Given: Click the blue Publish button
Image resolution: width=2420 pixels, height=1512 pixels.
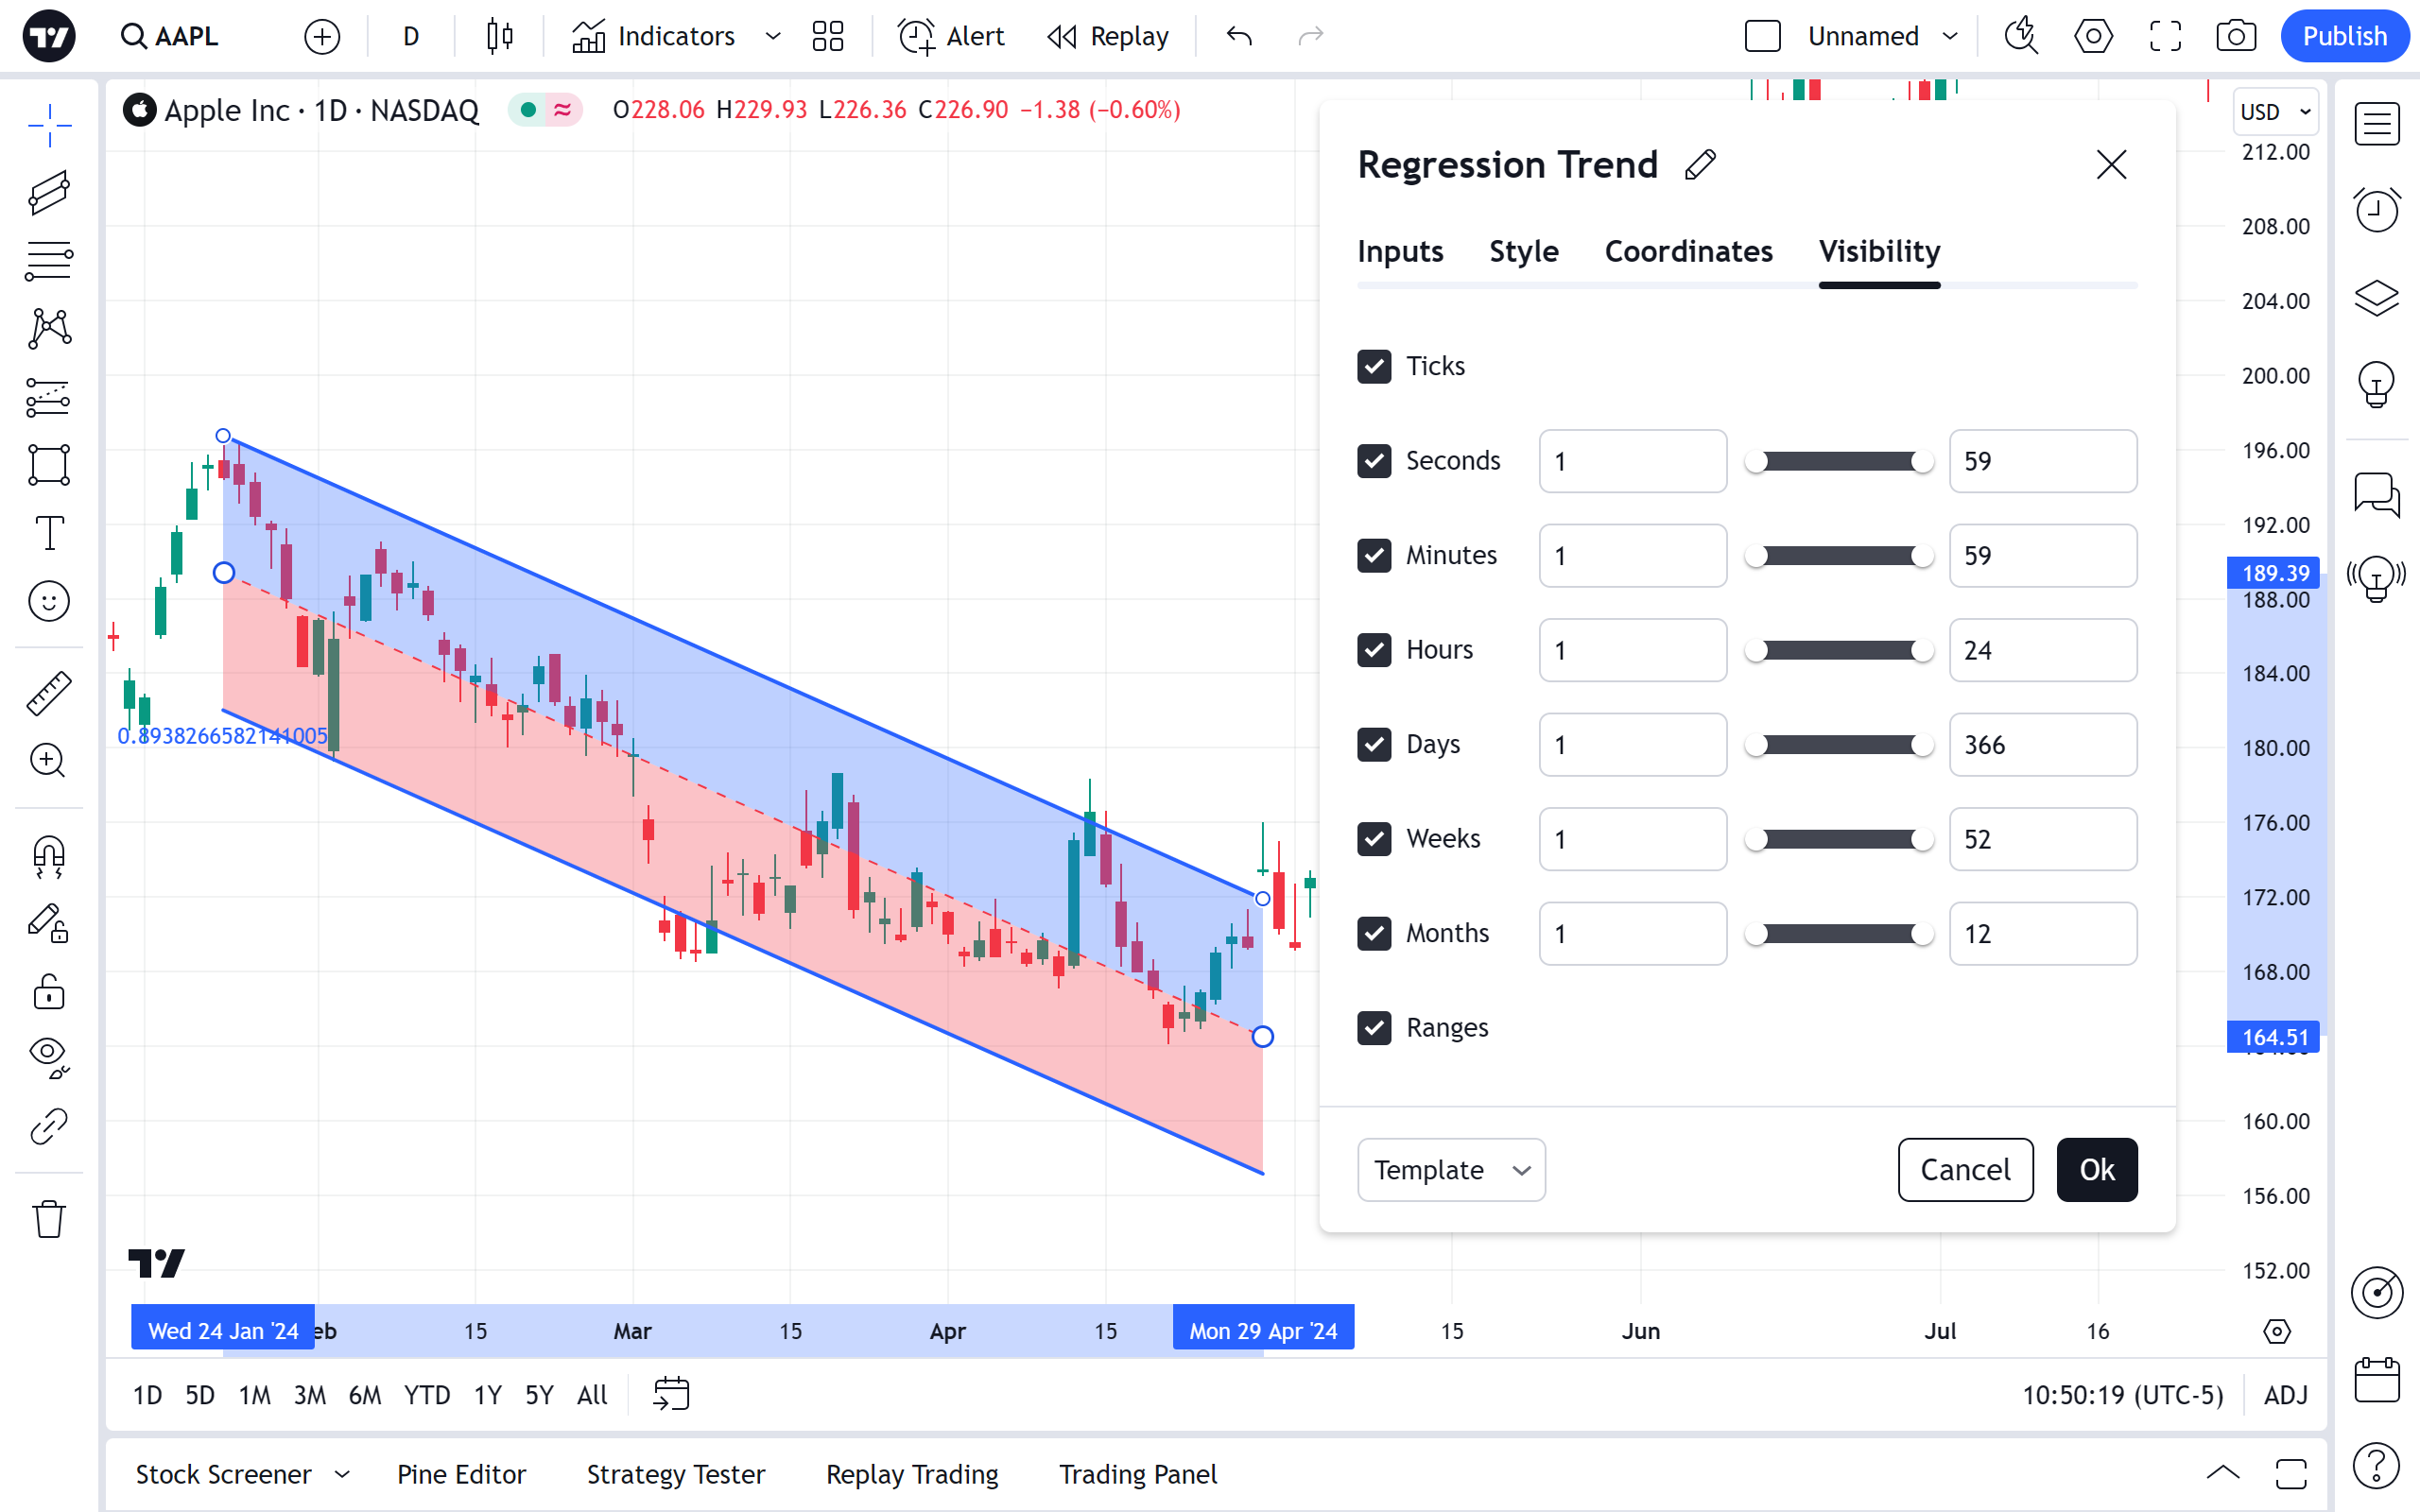Looking at the screenshot, I should click(x=2343, y=37).
